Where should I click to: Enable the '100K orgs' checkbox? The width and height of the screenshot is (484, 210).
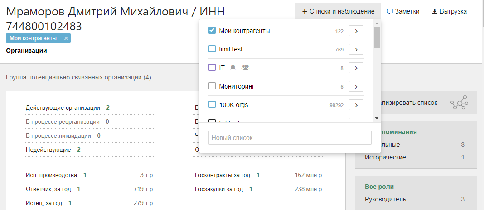click(x=212, y=105)
